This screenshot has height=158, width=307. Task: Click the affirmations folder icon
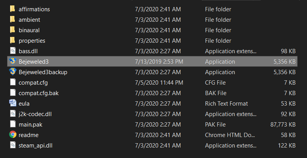[12, 9]
